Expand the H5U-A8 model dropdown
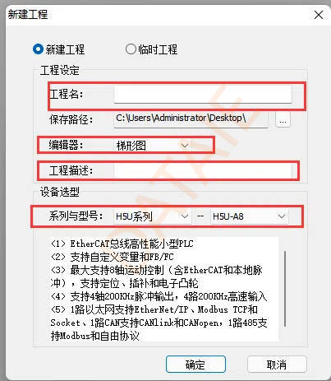Viewport: 331px width, 381px height. pyautogui.click(x=249, y=216)
